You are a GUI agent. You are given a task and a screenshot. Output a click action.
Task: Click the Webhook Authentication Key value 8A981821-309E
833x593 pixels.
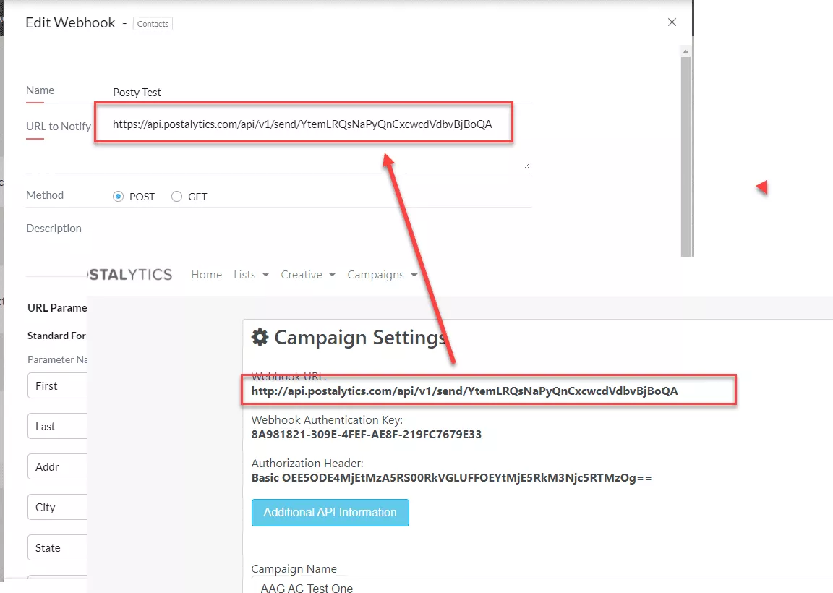(x=367, y=434)
